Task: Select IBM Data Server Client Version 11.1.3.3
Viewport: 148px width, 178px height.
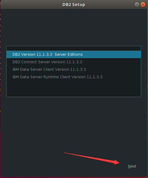Action: (74, 69)
